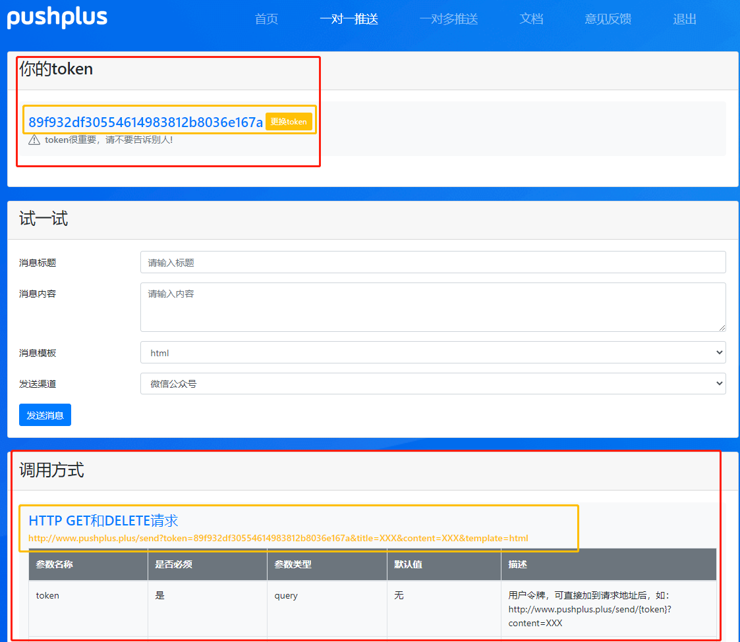Open the 消息模板 dropdown showing html
740x642 pixels.
click(x=432, y=352)
